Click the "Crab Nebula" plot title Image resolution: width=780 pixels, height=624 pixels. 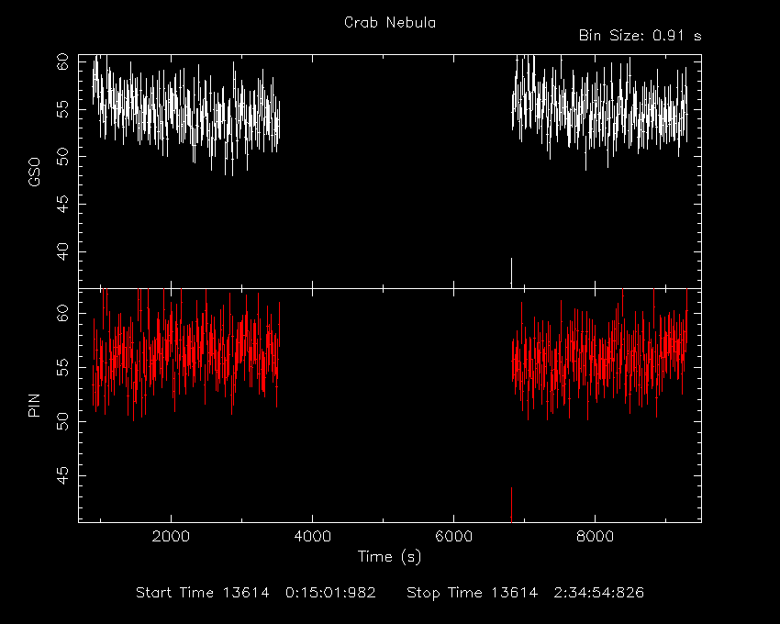[x=390, y=22]
